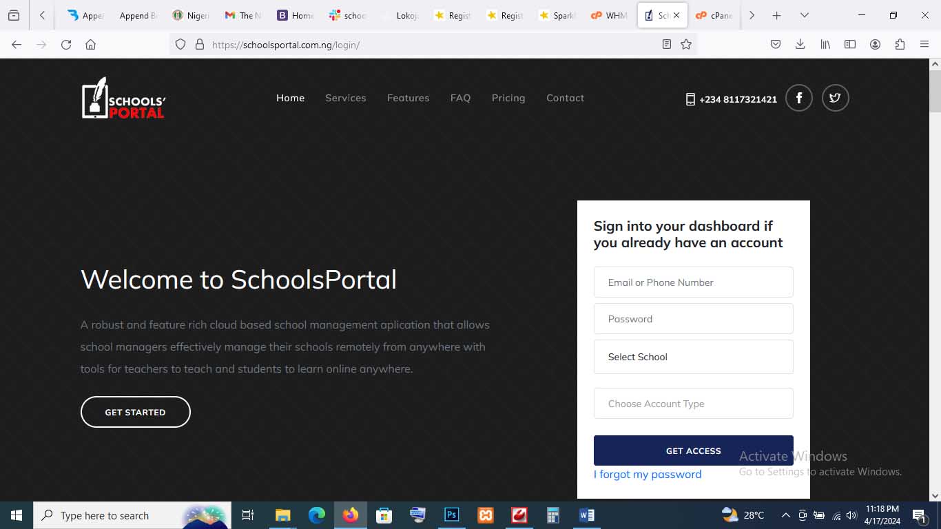Open the extensions puzzle icon
Screen dimensions: 941x529
900,44
